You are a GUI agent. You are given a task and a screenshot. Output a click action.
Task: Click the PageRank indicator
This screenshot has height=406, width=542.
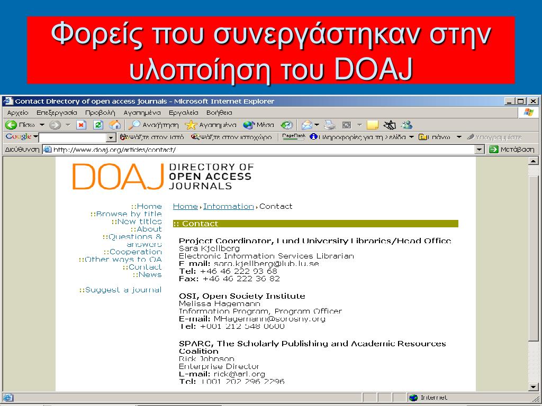point(293,137)
